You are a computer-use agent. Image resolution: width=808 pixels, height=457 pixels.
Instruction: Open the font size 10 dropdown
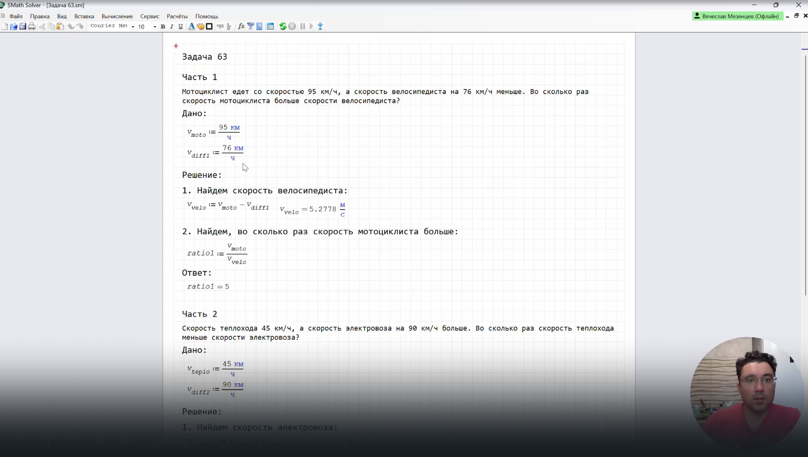point(154,27)
